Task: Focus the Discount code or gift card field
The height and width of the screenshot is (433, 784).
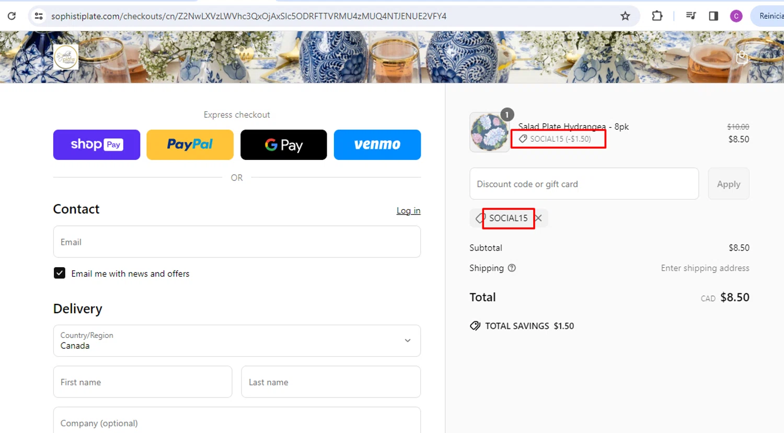Action: point(584,184)
